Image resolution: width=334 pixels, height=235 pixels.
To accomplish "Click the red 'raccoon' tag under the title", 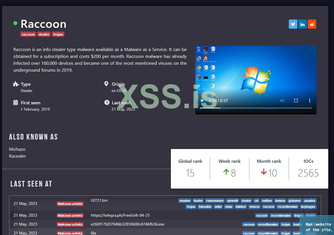I will [28, 34].
